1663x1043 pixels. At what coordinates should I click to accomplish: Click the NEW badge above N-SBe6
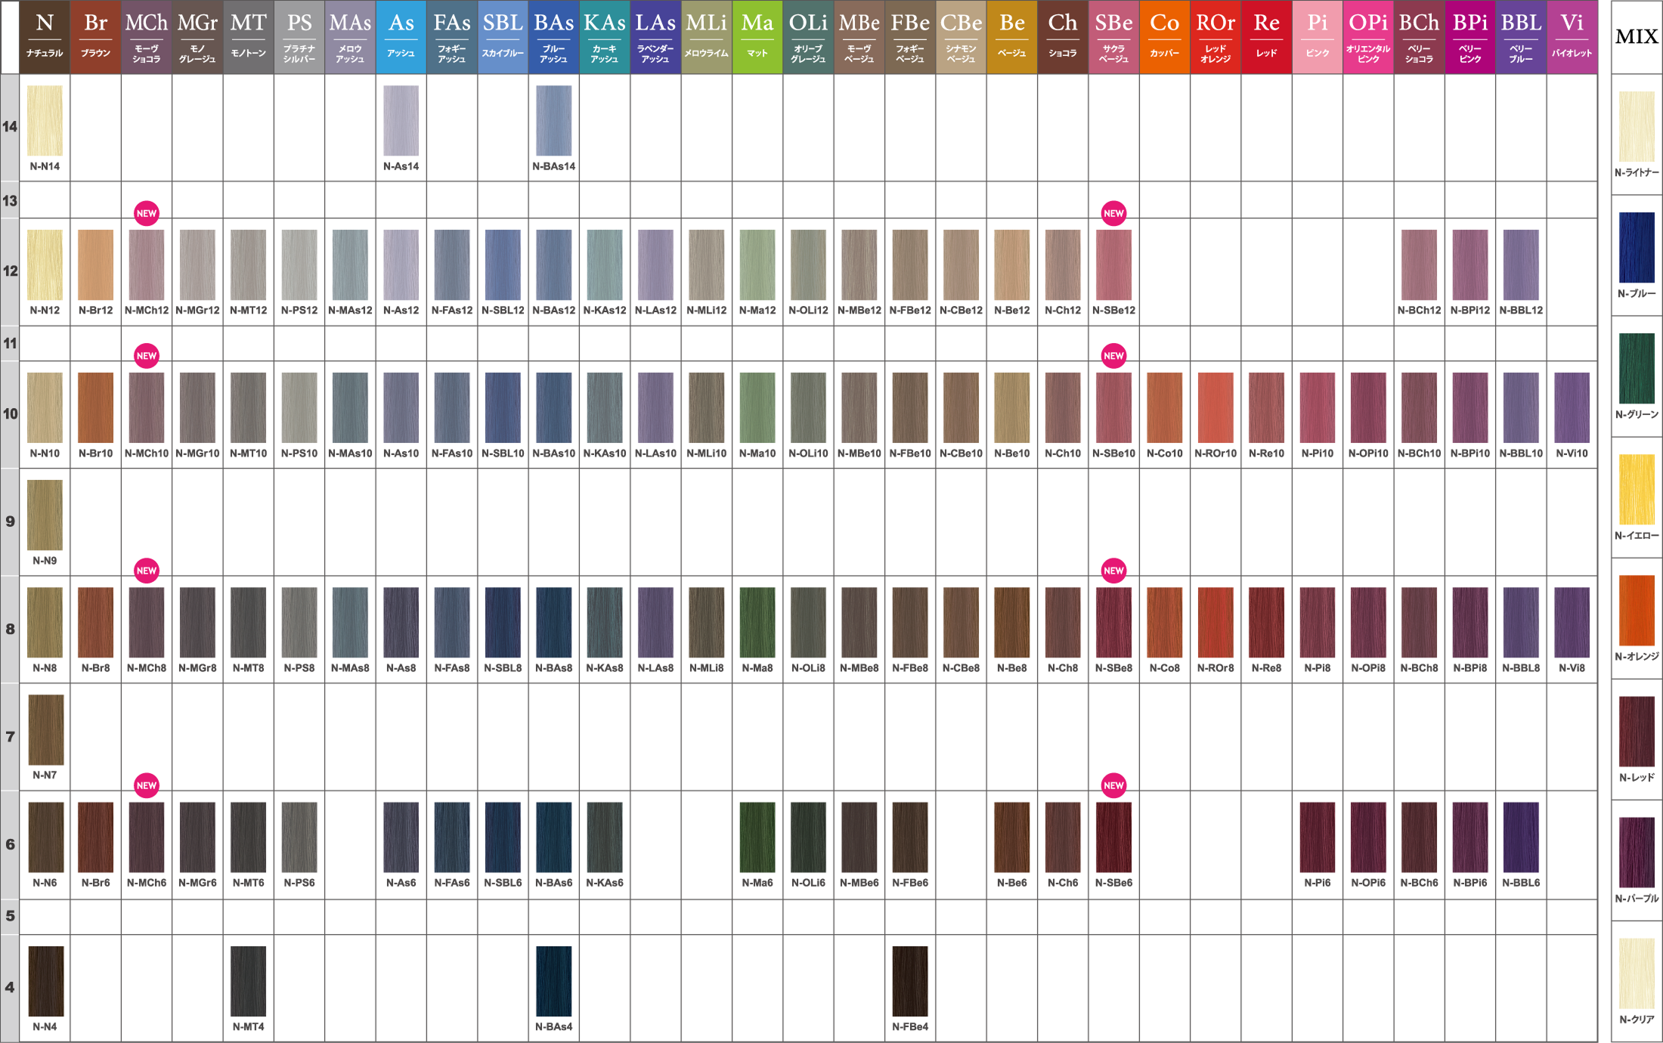coord(1113,785)
